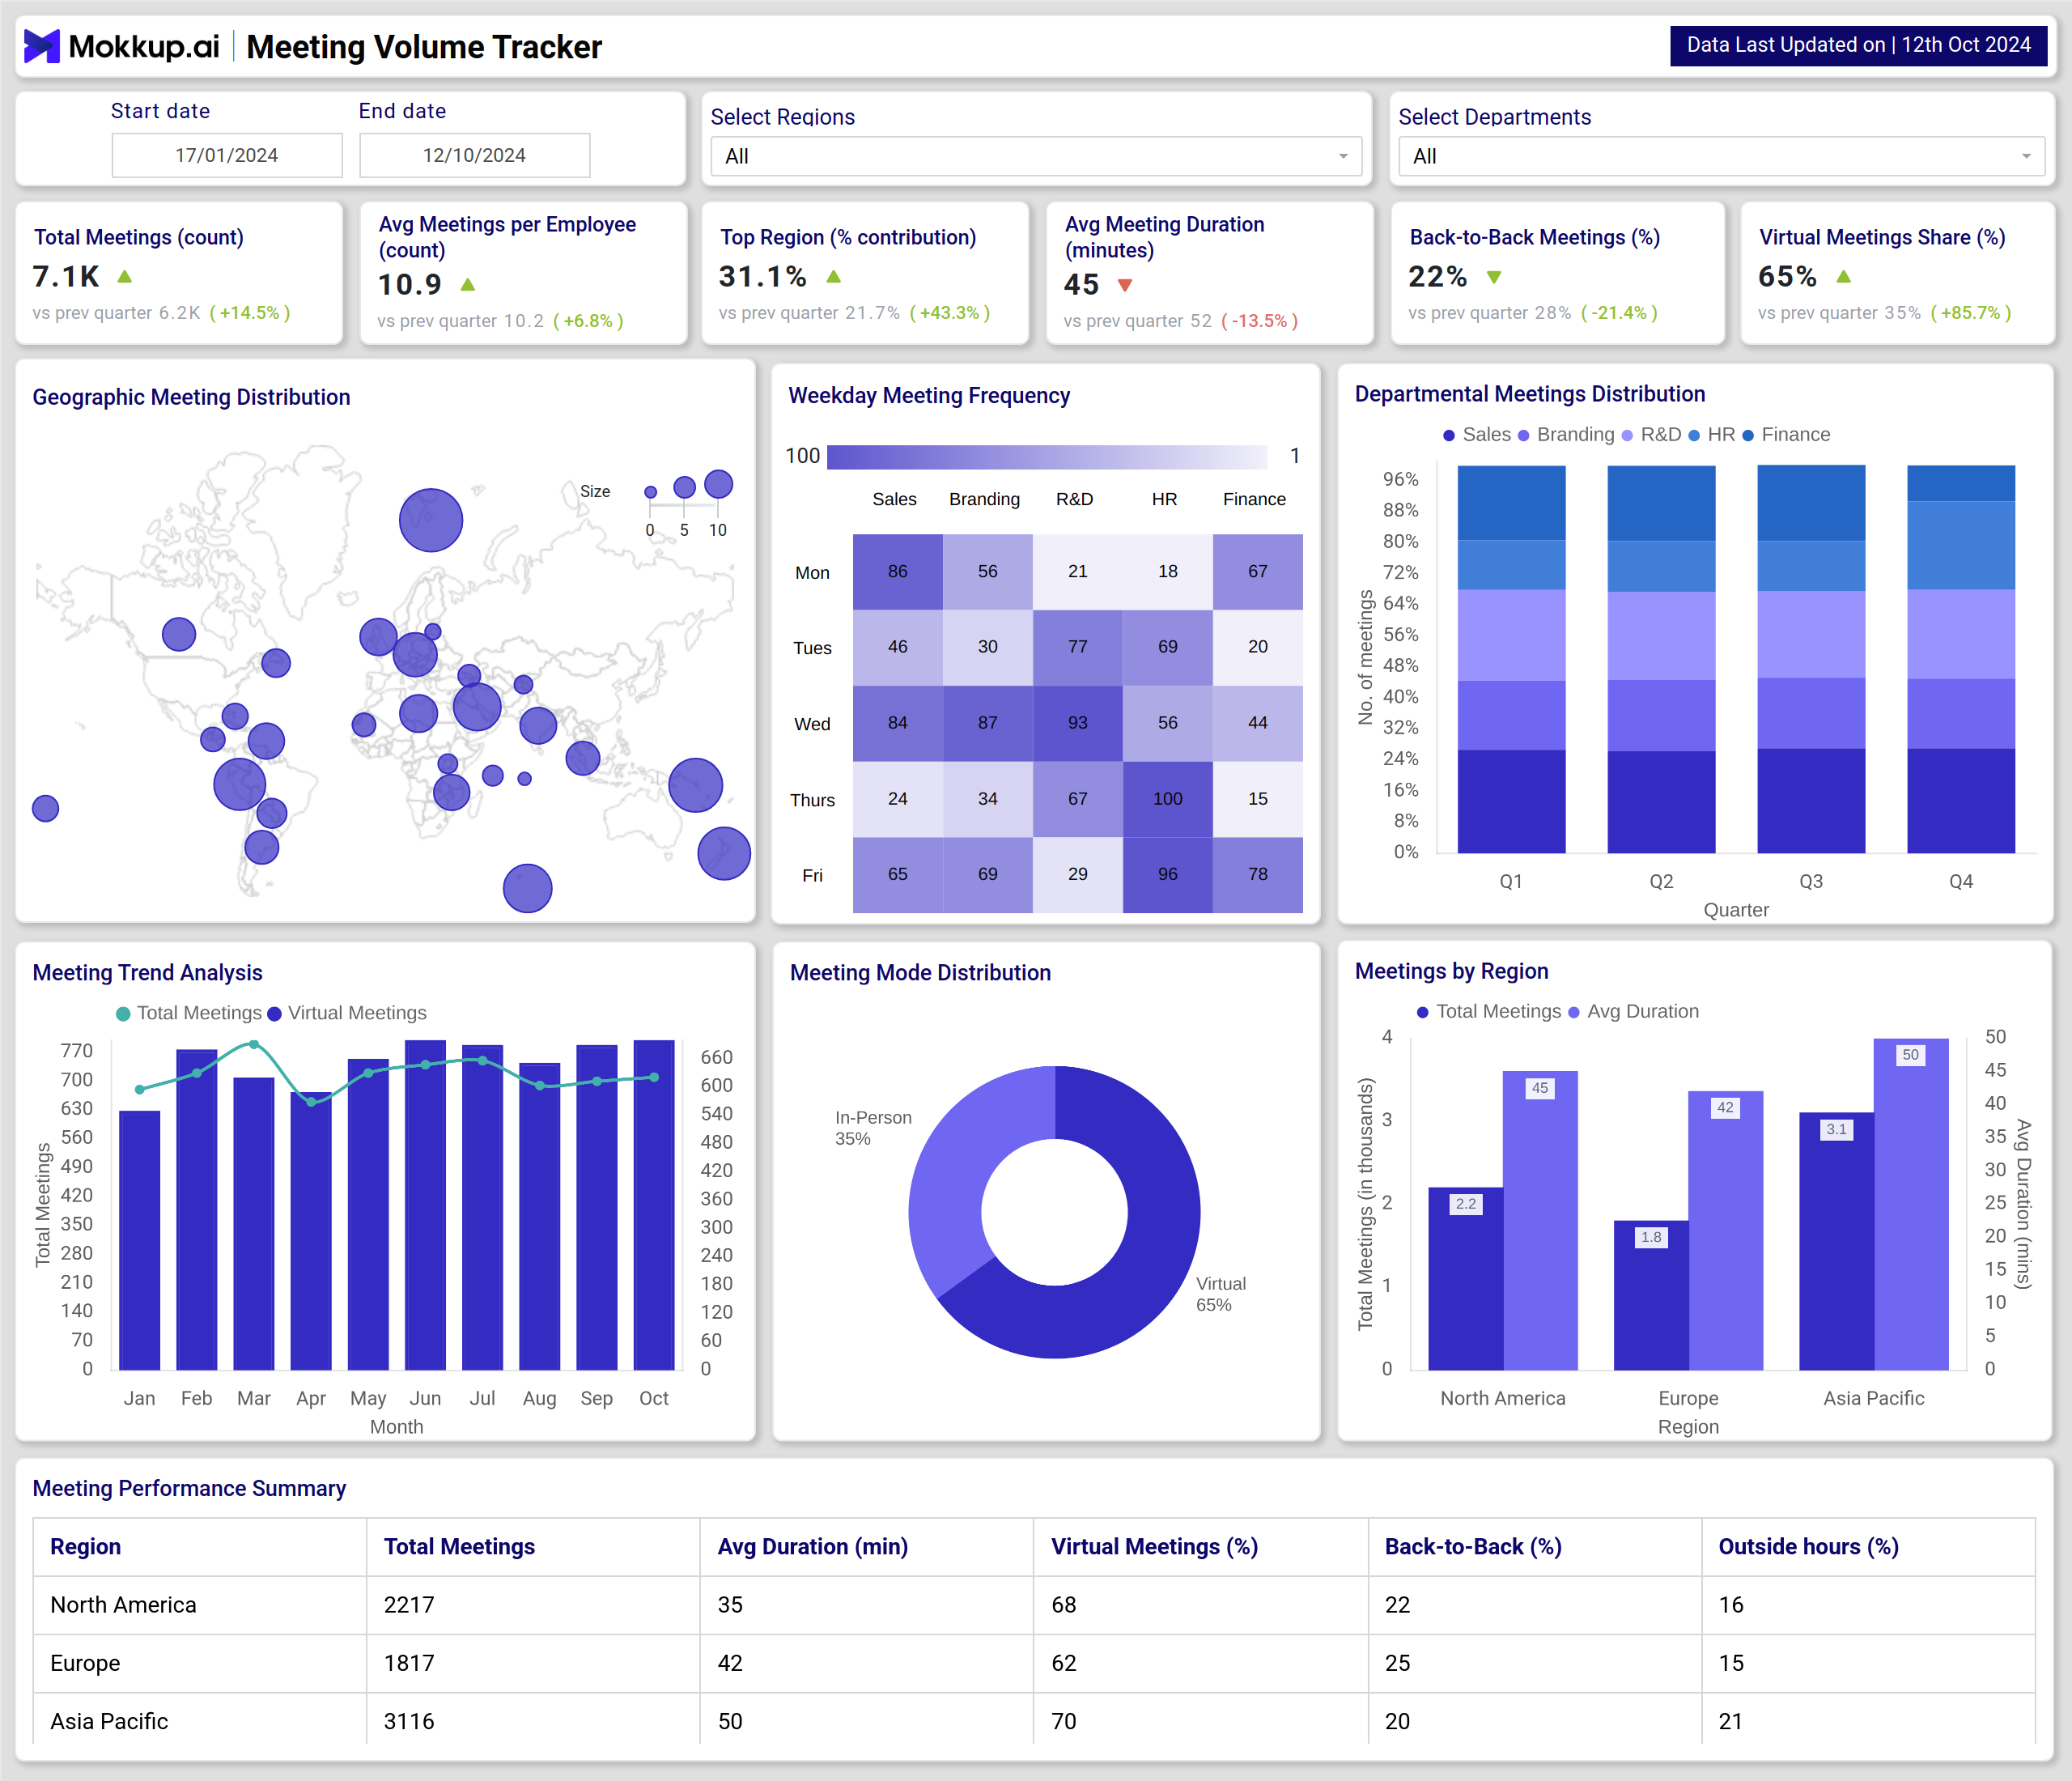Click the Wed R&D heatmap cell 93

[1077, 723]
